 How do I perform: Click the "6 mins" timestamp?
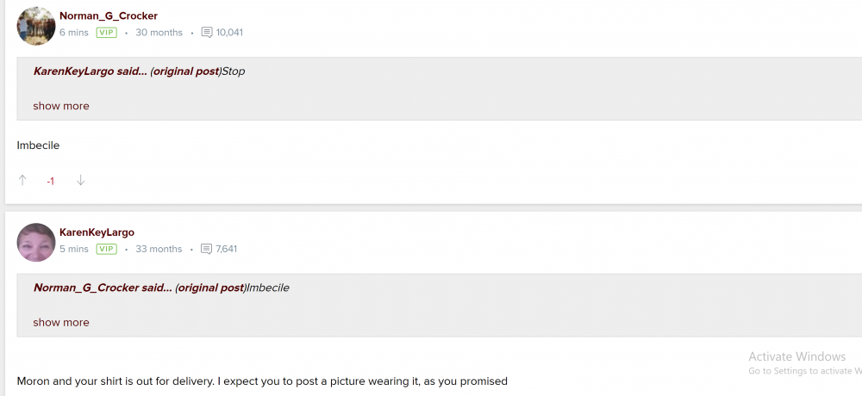tap(73, 33)
